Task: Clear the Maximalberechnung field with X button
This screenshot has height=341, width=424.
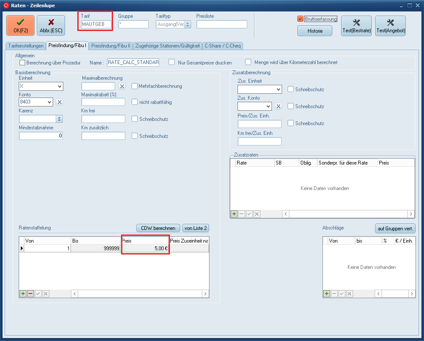Action: (122, 87)
